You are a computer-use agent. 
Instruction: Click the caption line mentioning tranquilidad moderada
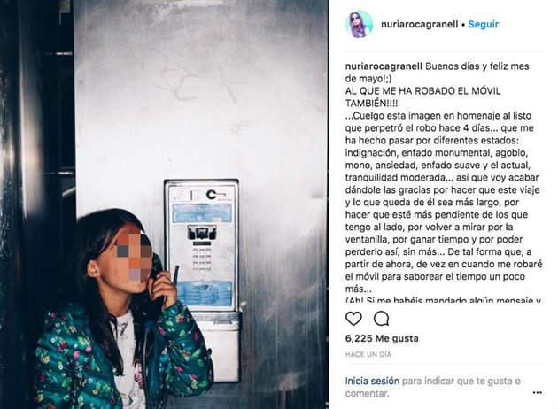442,177
